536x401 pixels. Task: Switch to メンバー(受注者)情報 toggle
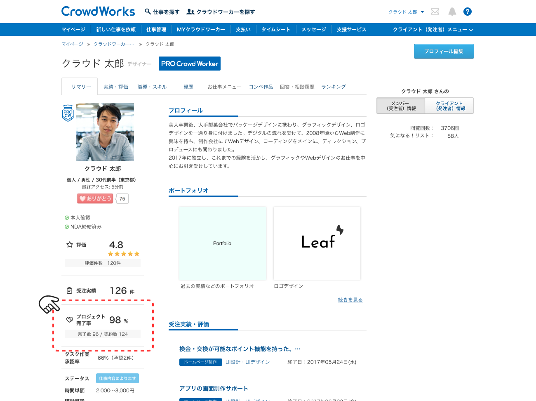[x=401, y=106]
